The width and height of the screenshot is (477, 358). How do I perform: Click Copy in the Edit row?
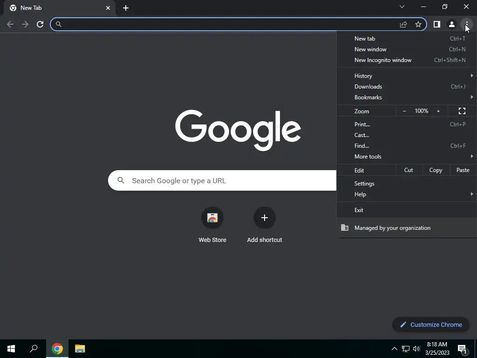pos(436,170)
